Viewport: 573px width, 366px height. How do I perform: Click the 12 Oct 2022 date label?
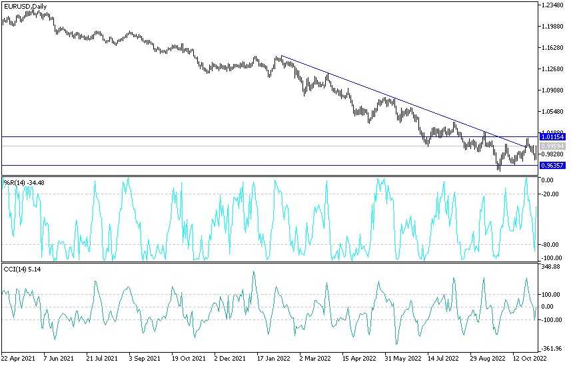[x=530, y=358]
